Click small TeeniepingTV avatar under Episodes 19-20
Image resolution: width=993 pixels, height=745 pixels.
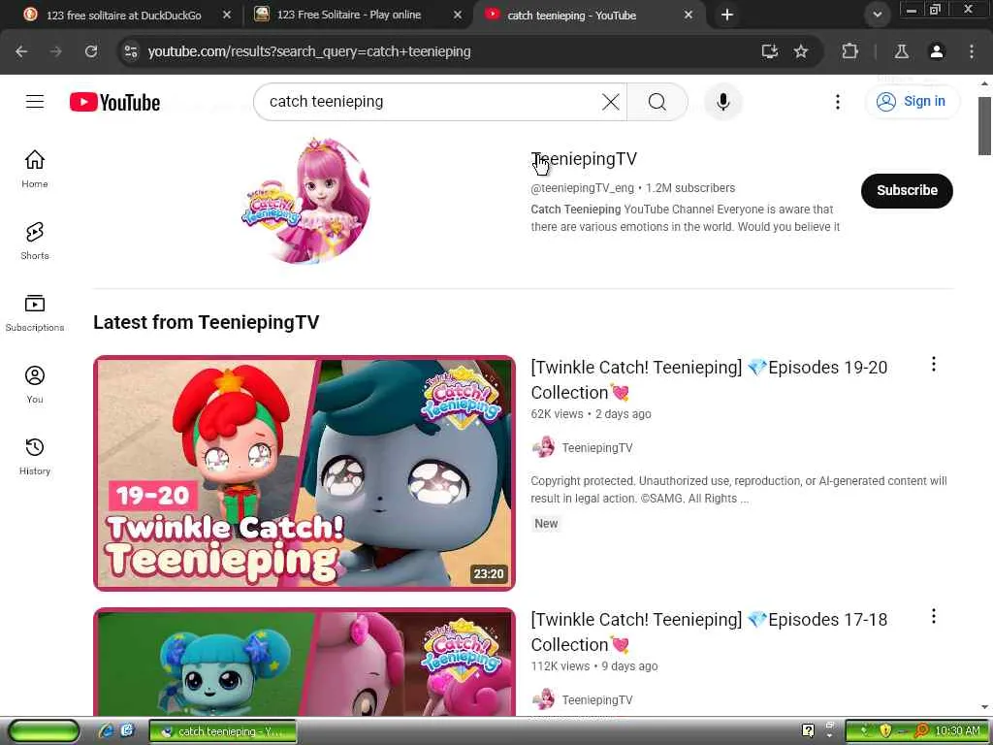click(543, 447)
